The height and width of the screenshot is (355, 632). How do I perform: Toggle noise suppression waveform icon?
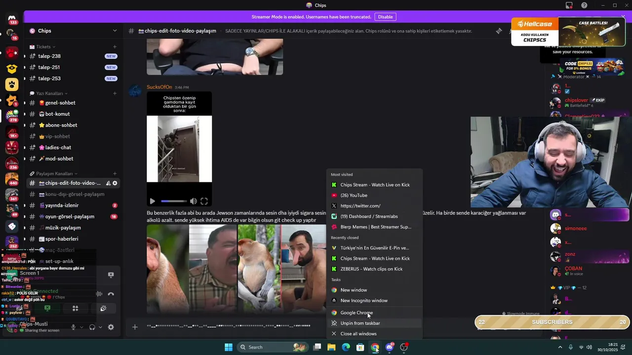coord(99,294)
